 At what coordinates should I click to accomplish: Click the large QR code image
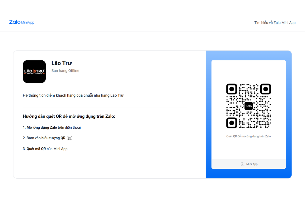point(249,106)
